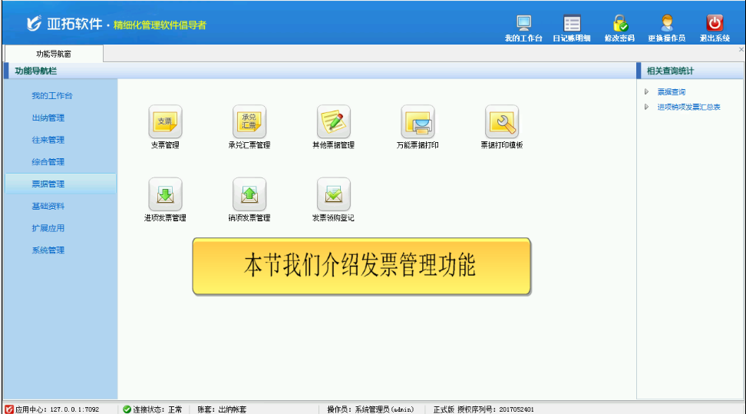
Task: Select 往来管理 in navigation sidebar
Action: tap(48, 140)
